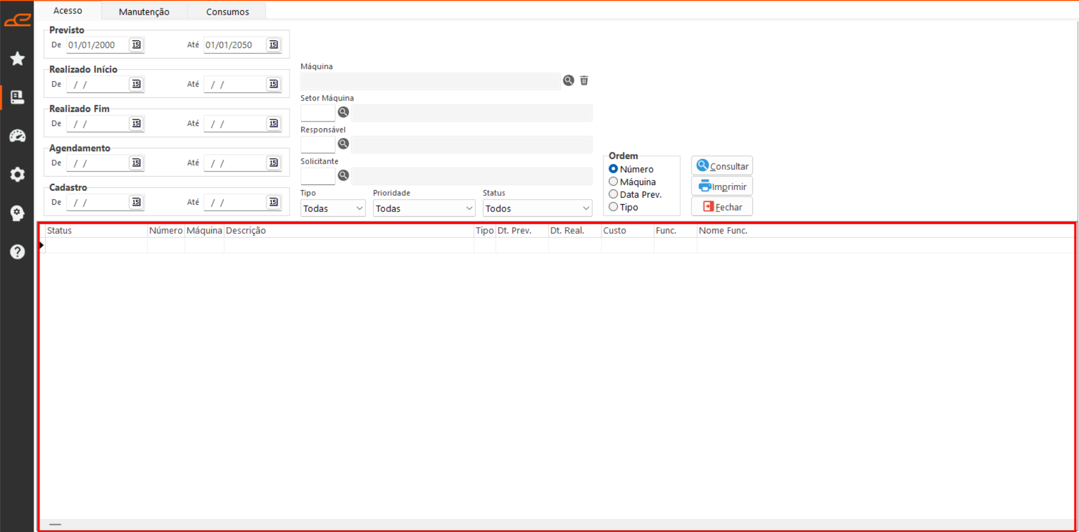
Task: Switch to the Manutenção tab
Action: [x=144, y=11]
